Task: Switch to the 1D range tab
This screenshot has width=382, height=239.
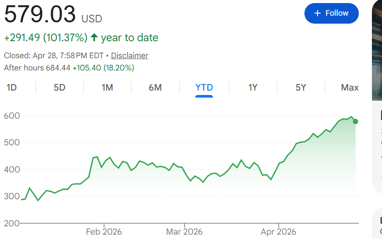Action: point(12,88)
